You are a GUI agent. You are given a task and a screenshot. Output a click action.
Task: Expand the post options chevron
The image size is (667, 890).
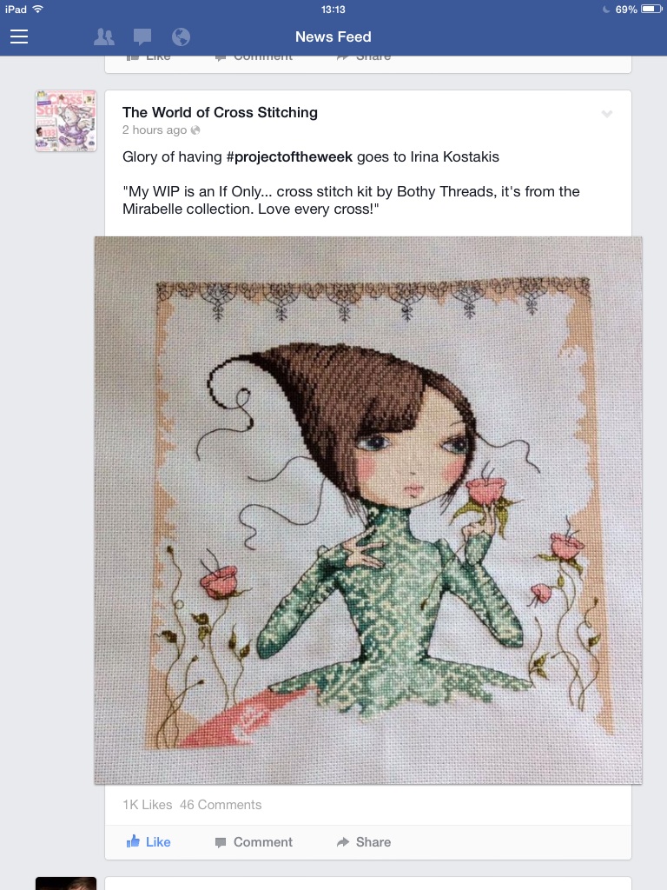click(607, 114)
